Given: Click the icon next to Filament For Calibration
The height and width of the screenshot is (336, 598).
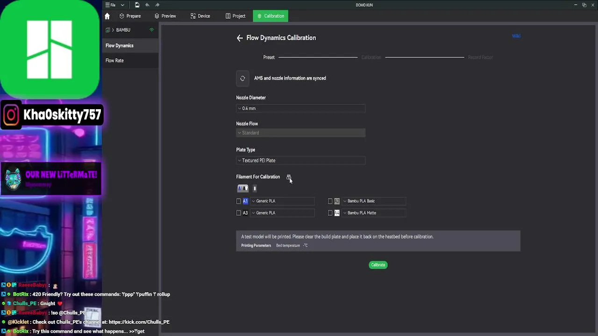Looking at the screenshot, I should tap(288, 177).
